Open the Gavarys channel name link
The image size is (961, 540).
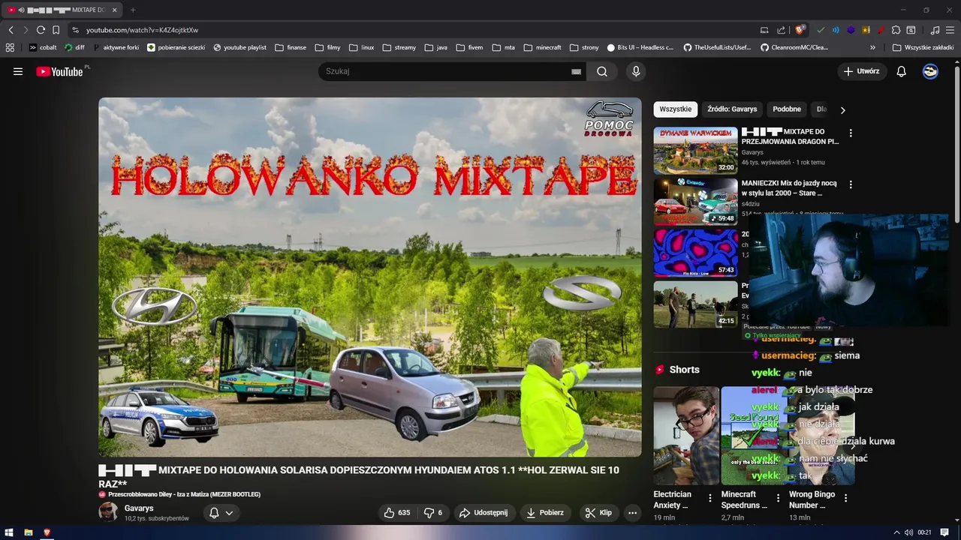tap(139, 508)
